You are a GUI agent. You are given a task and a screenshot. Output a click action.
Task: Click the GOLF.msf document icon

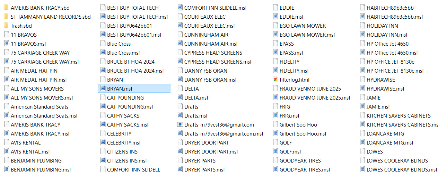(275, 151)
